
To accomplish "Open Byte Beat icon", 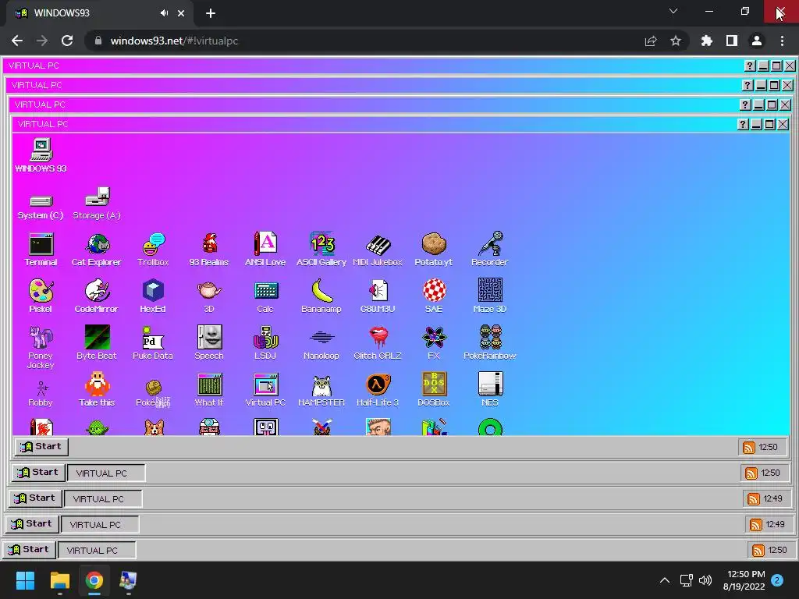I will (97, 343).
